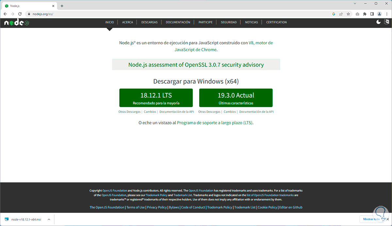Open the profile avatar icon

pos(379,14)
